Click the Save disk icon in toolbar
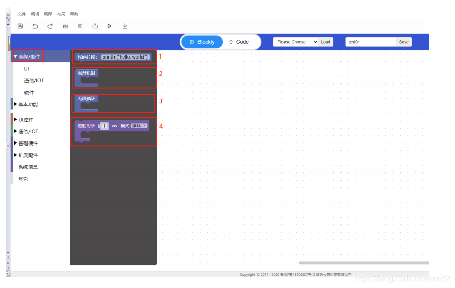455x288 pixels. (20, 26)
